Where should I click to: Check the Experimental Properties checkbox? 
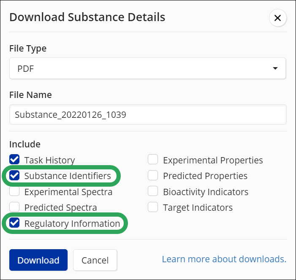click(x=153, y=159)
